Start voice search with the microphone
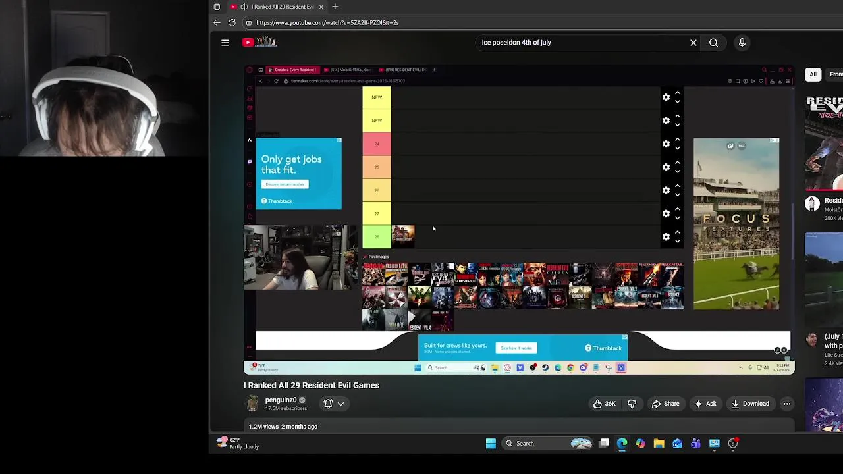 (742, 43)
